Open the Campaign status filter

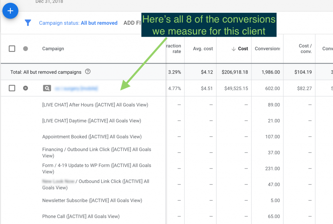coord(78,23)
